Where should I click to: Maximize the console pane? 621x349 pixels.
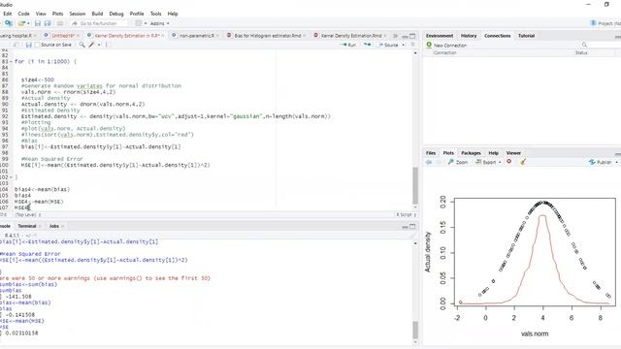pyautogui.click(x=412, y=226)
